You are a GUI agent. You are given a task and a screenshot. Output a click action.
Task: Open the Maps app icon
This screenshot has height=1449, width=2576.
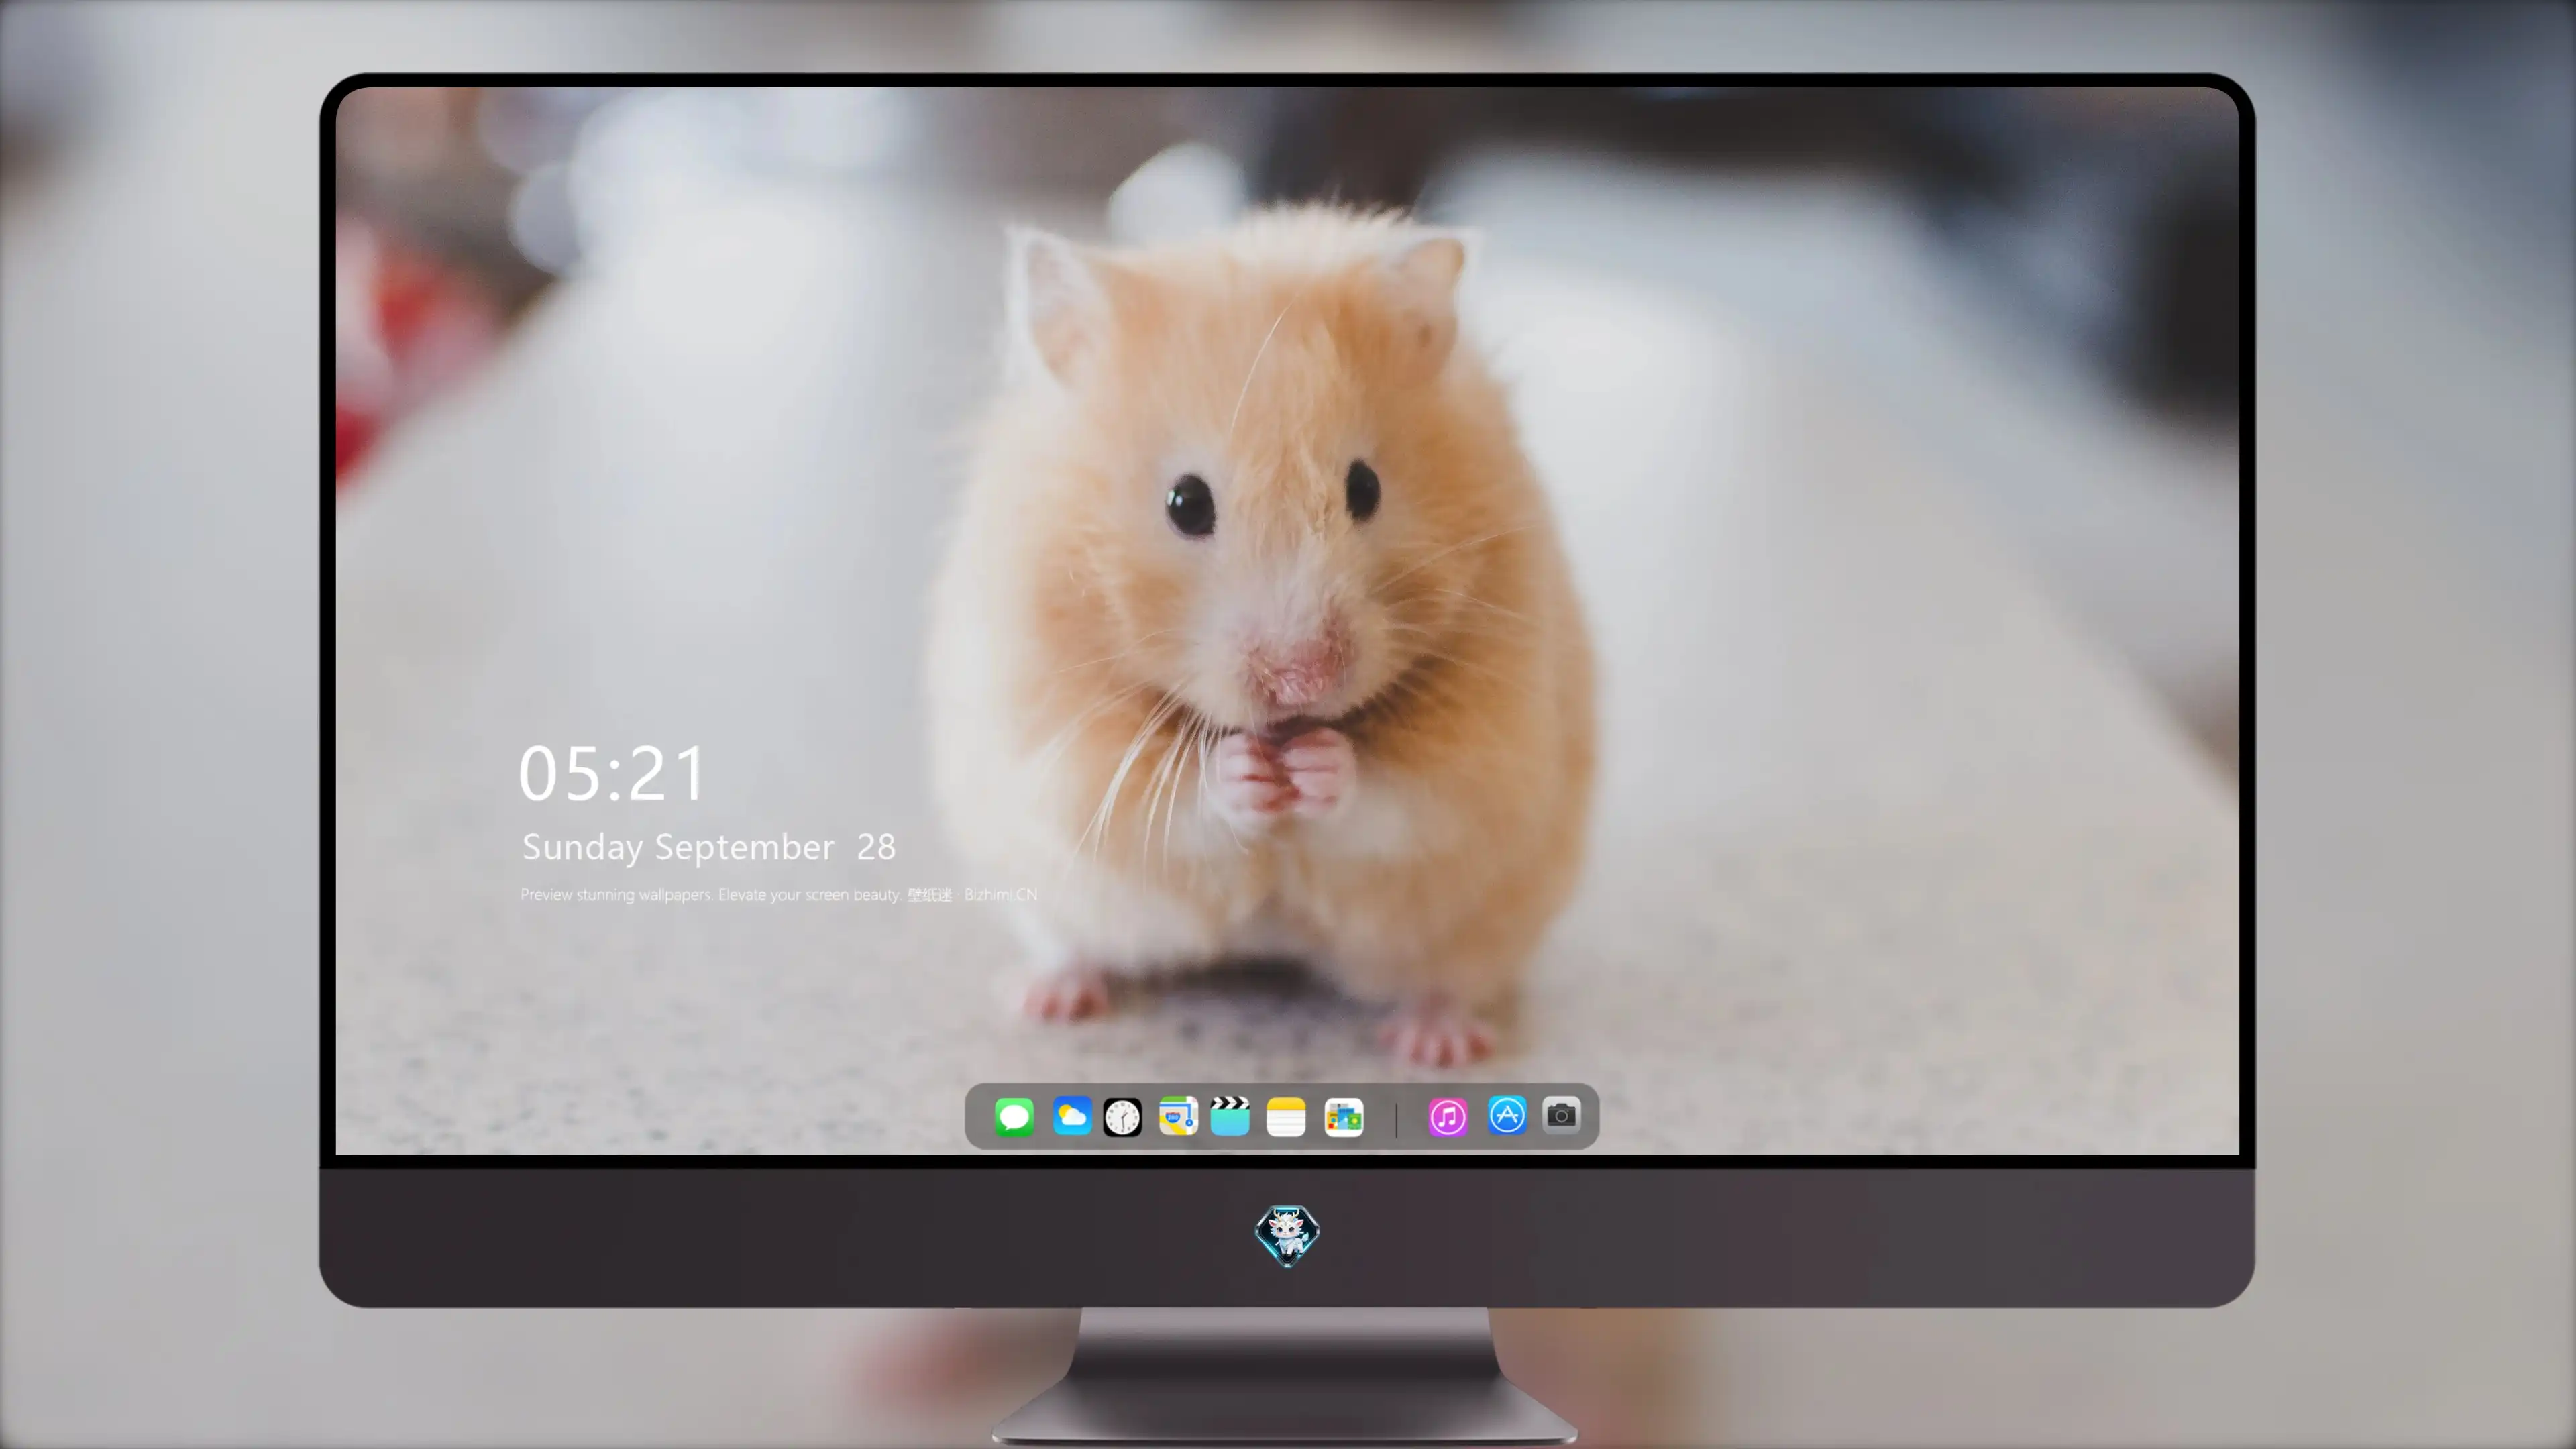(1178, 1116)
